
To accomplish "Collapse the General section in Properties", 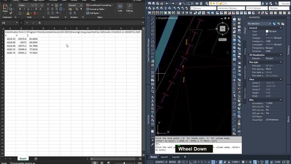I will (x=281, y=28).
